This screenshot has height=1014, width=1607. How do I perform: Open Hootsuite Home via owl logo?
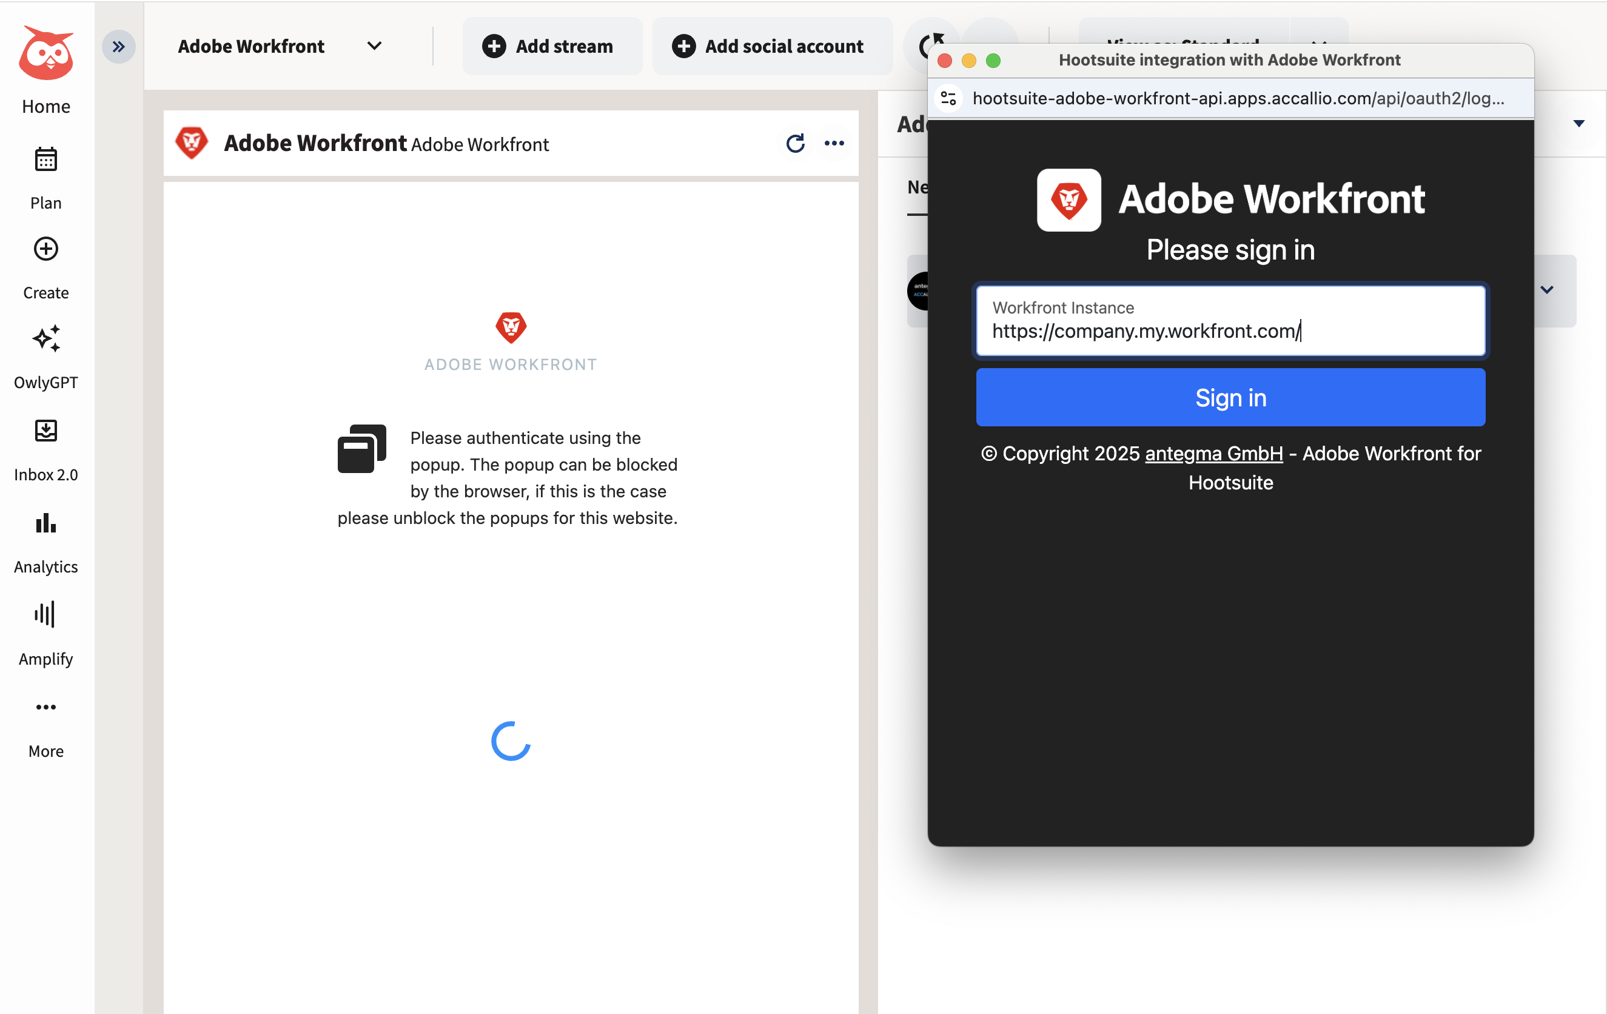coord(46,53)
